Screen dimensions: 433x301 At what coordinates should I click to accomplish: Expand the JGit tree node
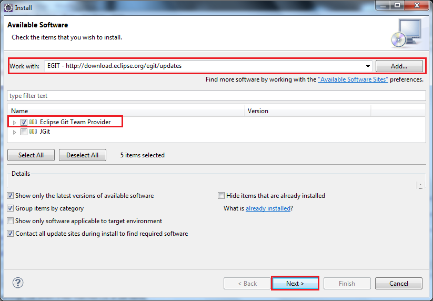click(x=15, y=132)
